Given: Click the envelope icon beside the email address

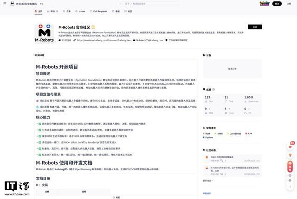Looking at the screenshot, I should coord(134,40).
